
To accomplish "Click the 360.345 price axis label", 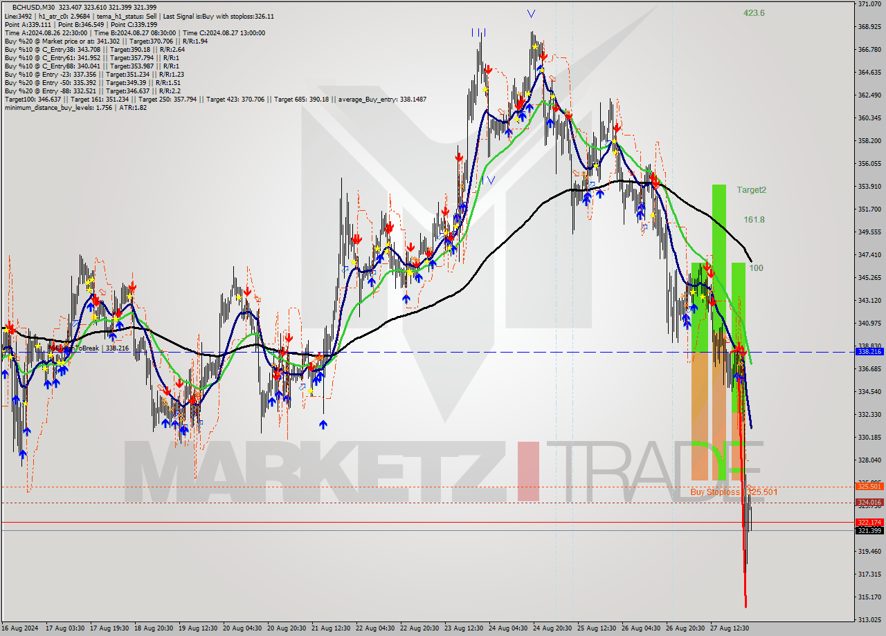I will [869, 118].
